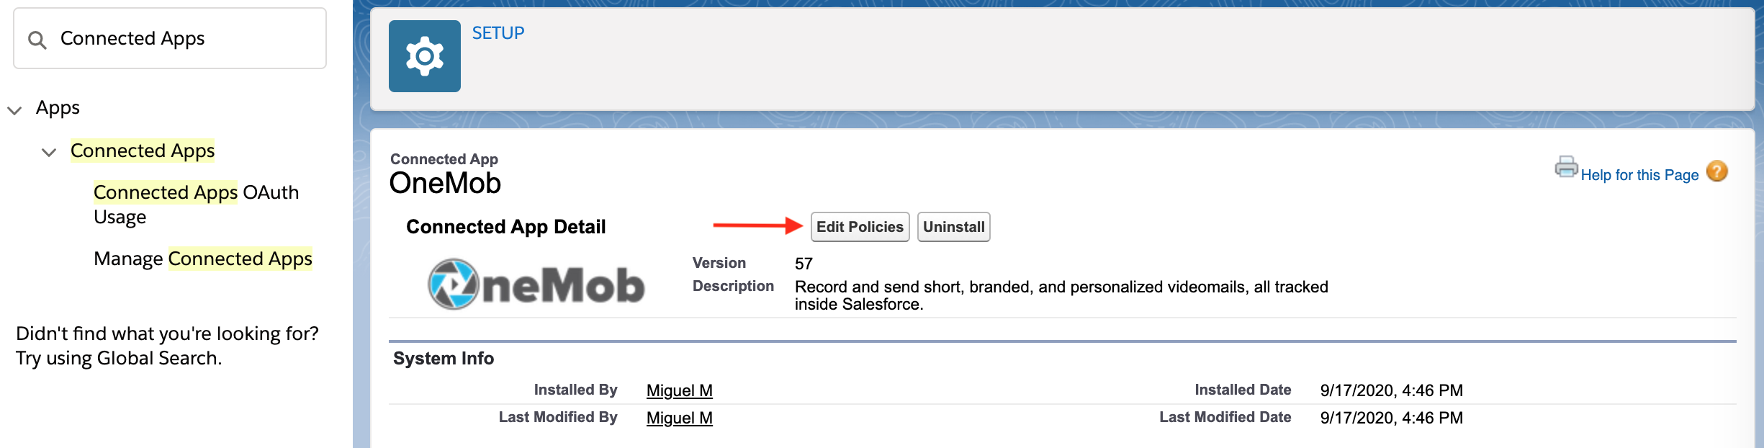The height and width of the screenshot is (448, 1764).
Task: Click the version value 57
Action: pos(804,264)
